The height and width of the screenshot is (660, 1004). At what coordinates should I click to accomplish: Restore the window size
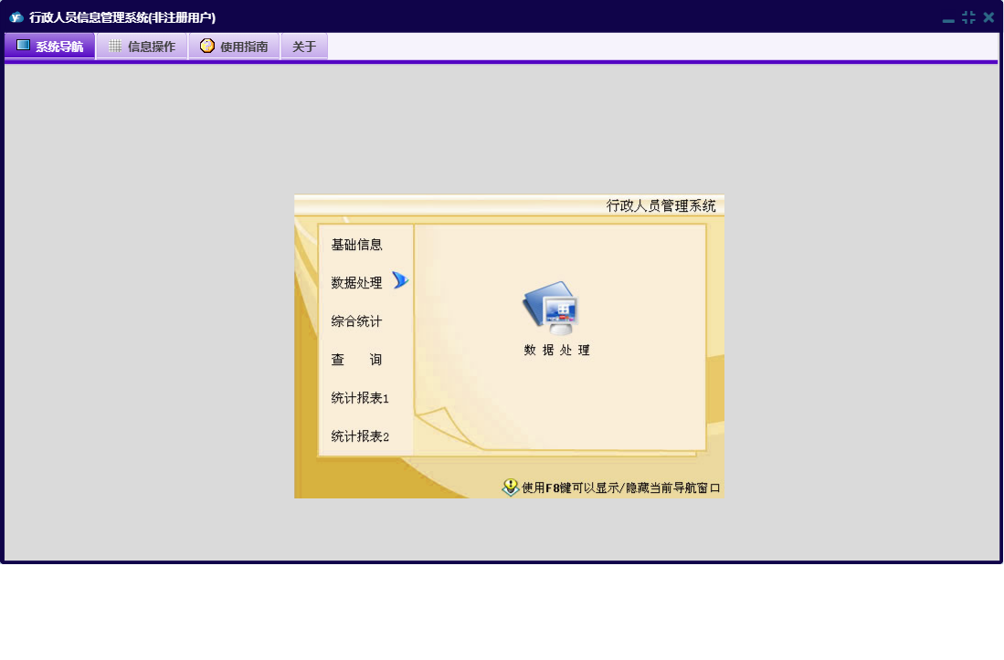[x=968, y=17]
